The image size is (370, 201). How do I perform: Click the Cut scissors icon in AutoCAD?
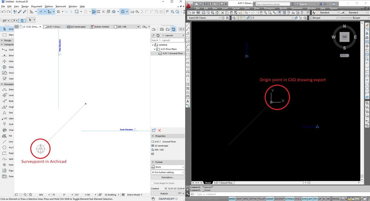tap(223, 13)
